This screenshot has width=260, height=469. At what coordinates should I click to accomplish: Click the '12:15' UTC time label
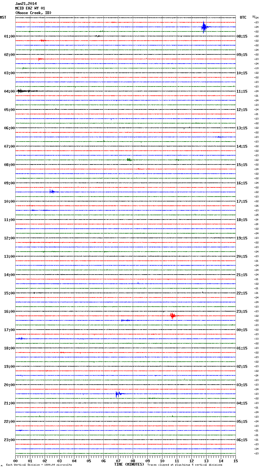click(242, 109)
